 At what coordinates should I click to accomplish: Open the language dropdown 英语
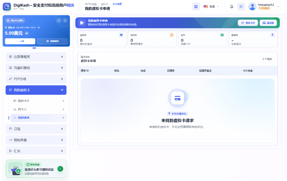coord(211,7)
